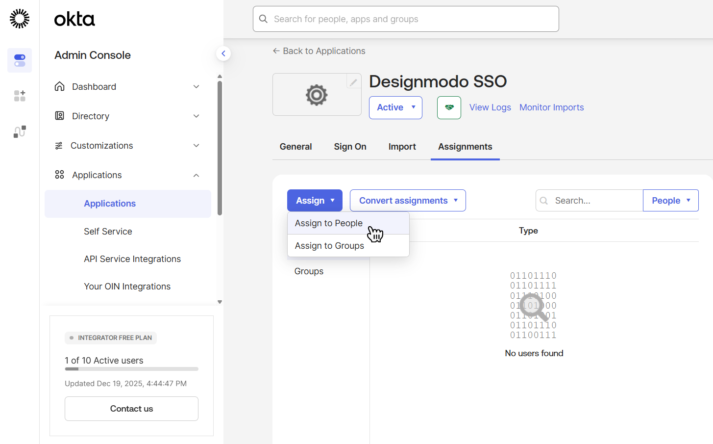Click the Contact us button
Screen dimensions: 713x444
(x=131, y=409)
